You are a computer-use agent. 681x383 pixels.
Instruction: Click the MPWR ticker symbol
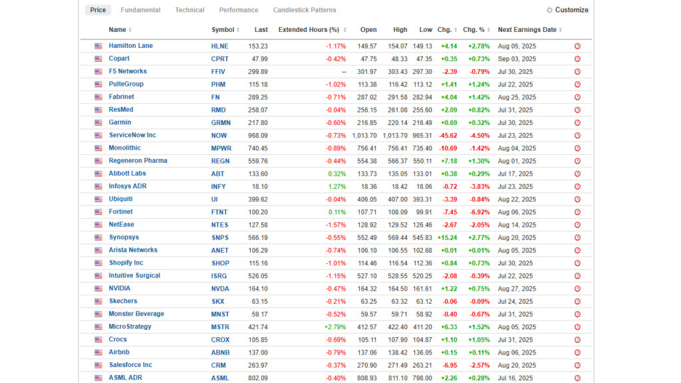point(221,148)
